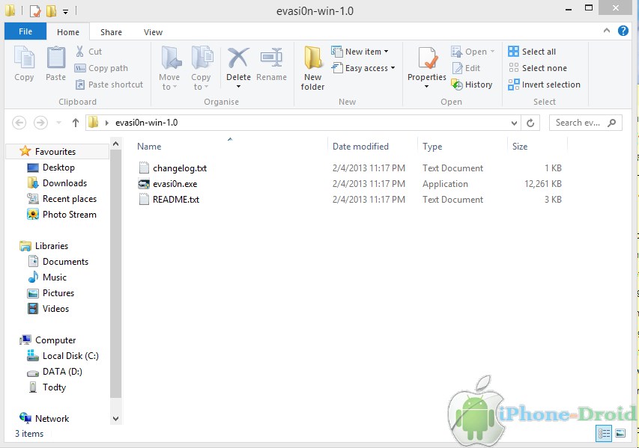Sort by the Size column header
Viewport: 639px width, 448px height.
pos(520,147)
